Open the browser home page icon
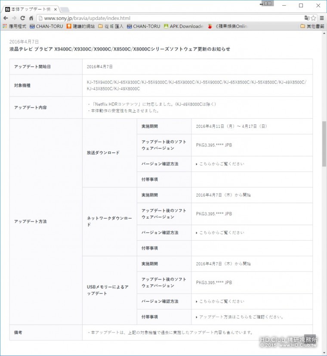Screen dimensions: 327x356 [x=31, y=18]
